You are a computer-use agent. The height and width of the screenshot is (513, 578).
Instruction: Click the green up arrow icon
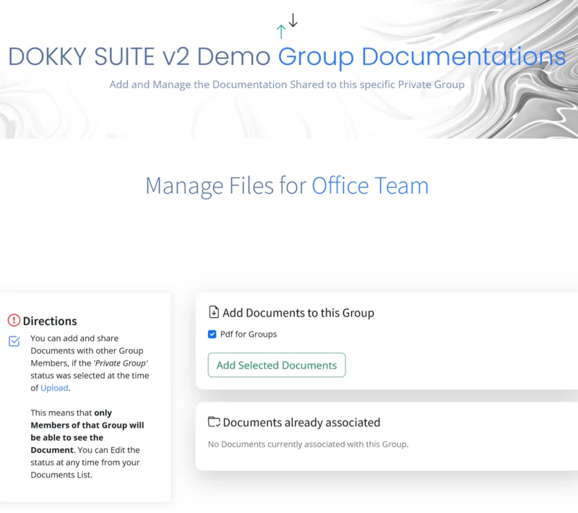tap(281, 31)
